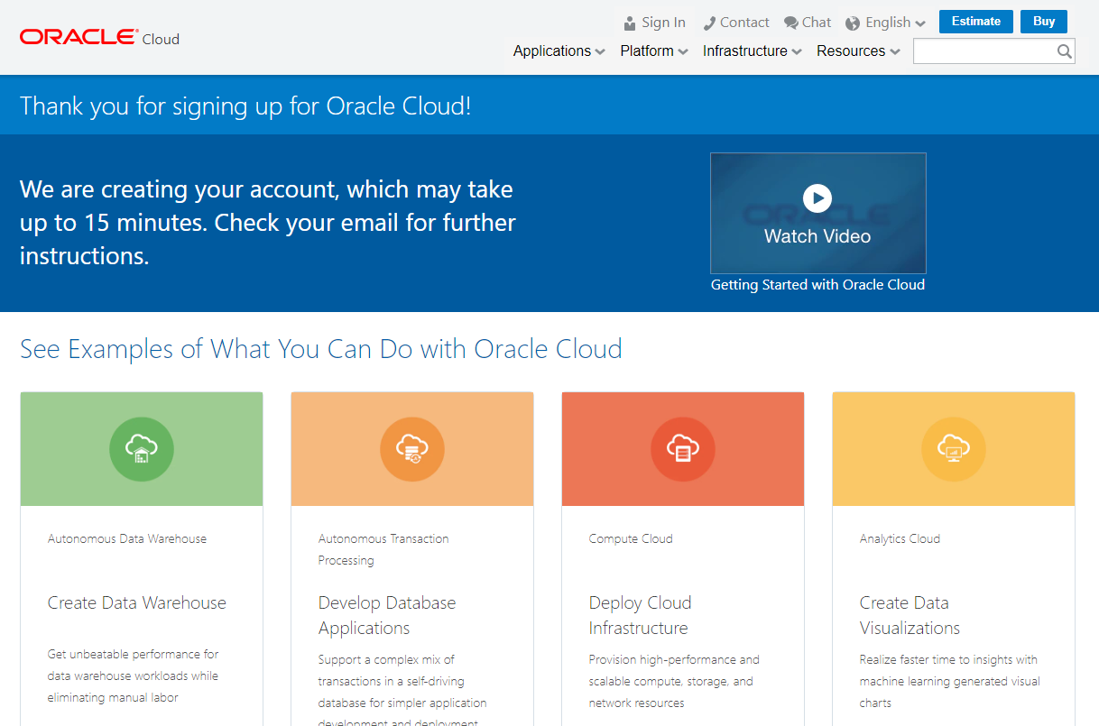This screenshot has height=726, width=1099.
Task: Click the Chat bubbles icon
Action: [x=790, y=23]
